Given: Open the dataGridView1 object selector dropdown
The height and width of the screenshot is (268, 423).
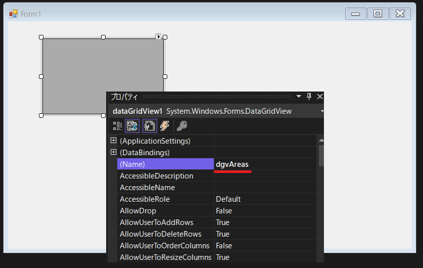Looking at the screenshot, I should tap(321, 111).
